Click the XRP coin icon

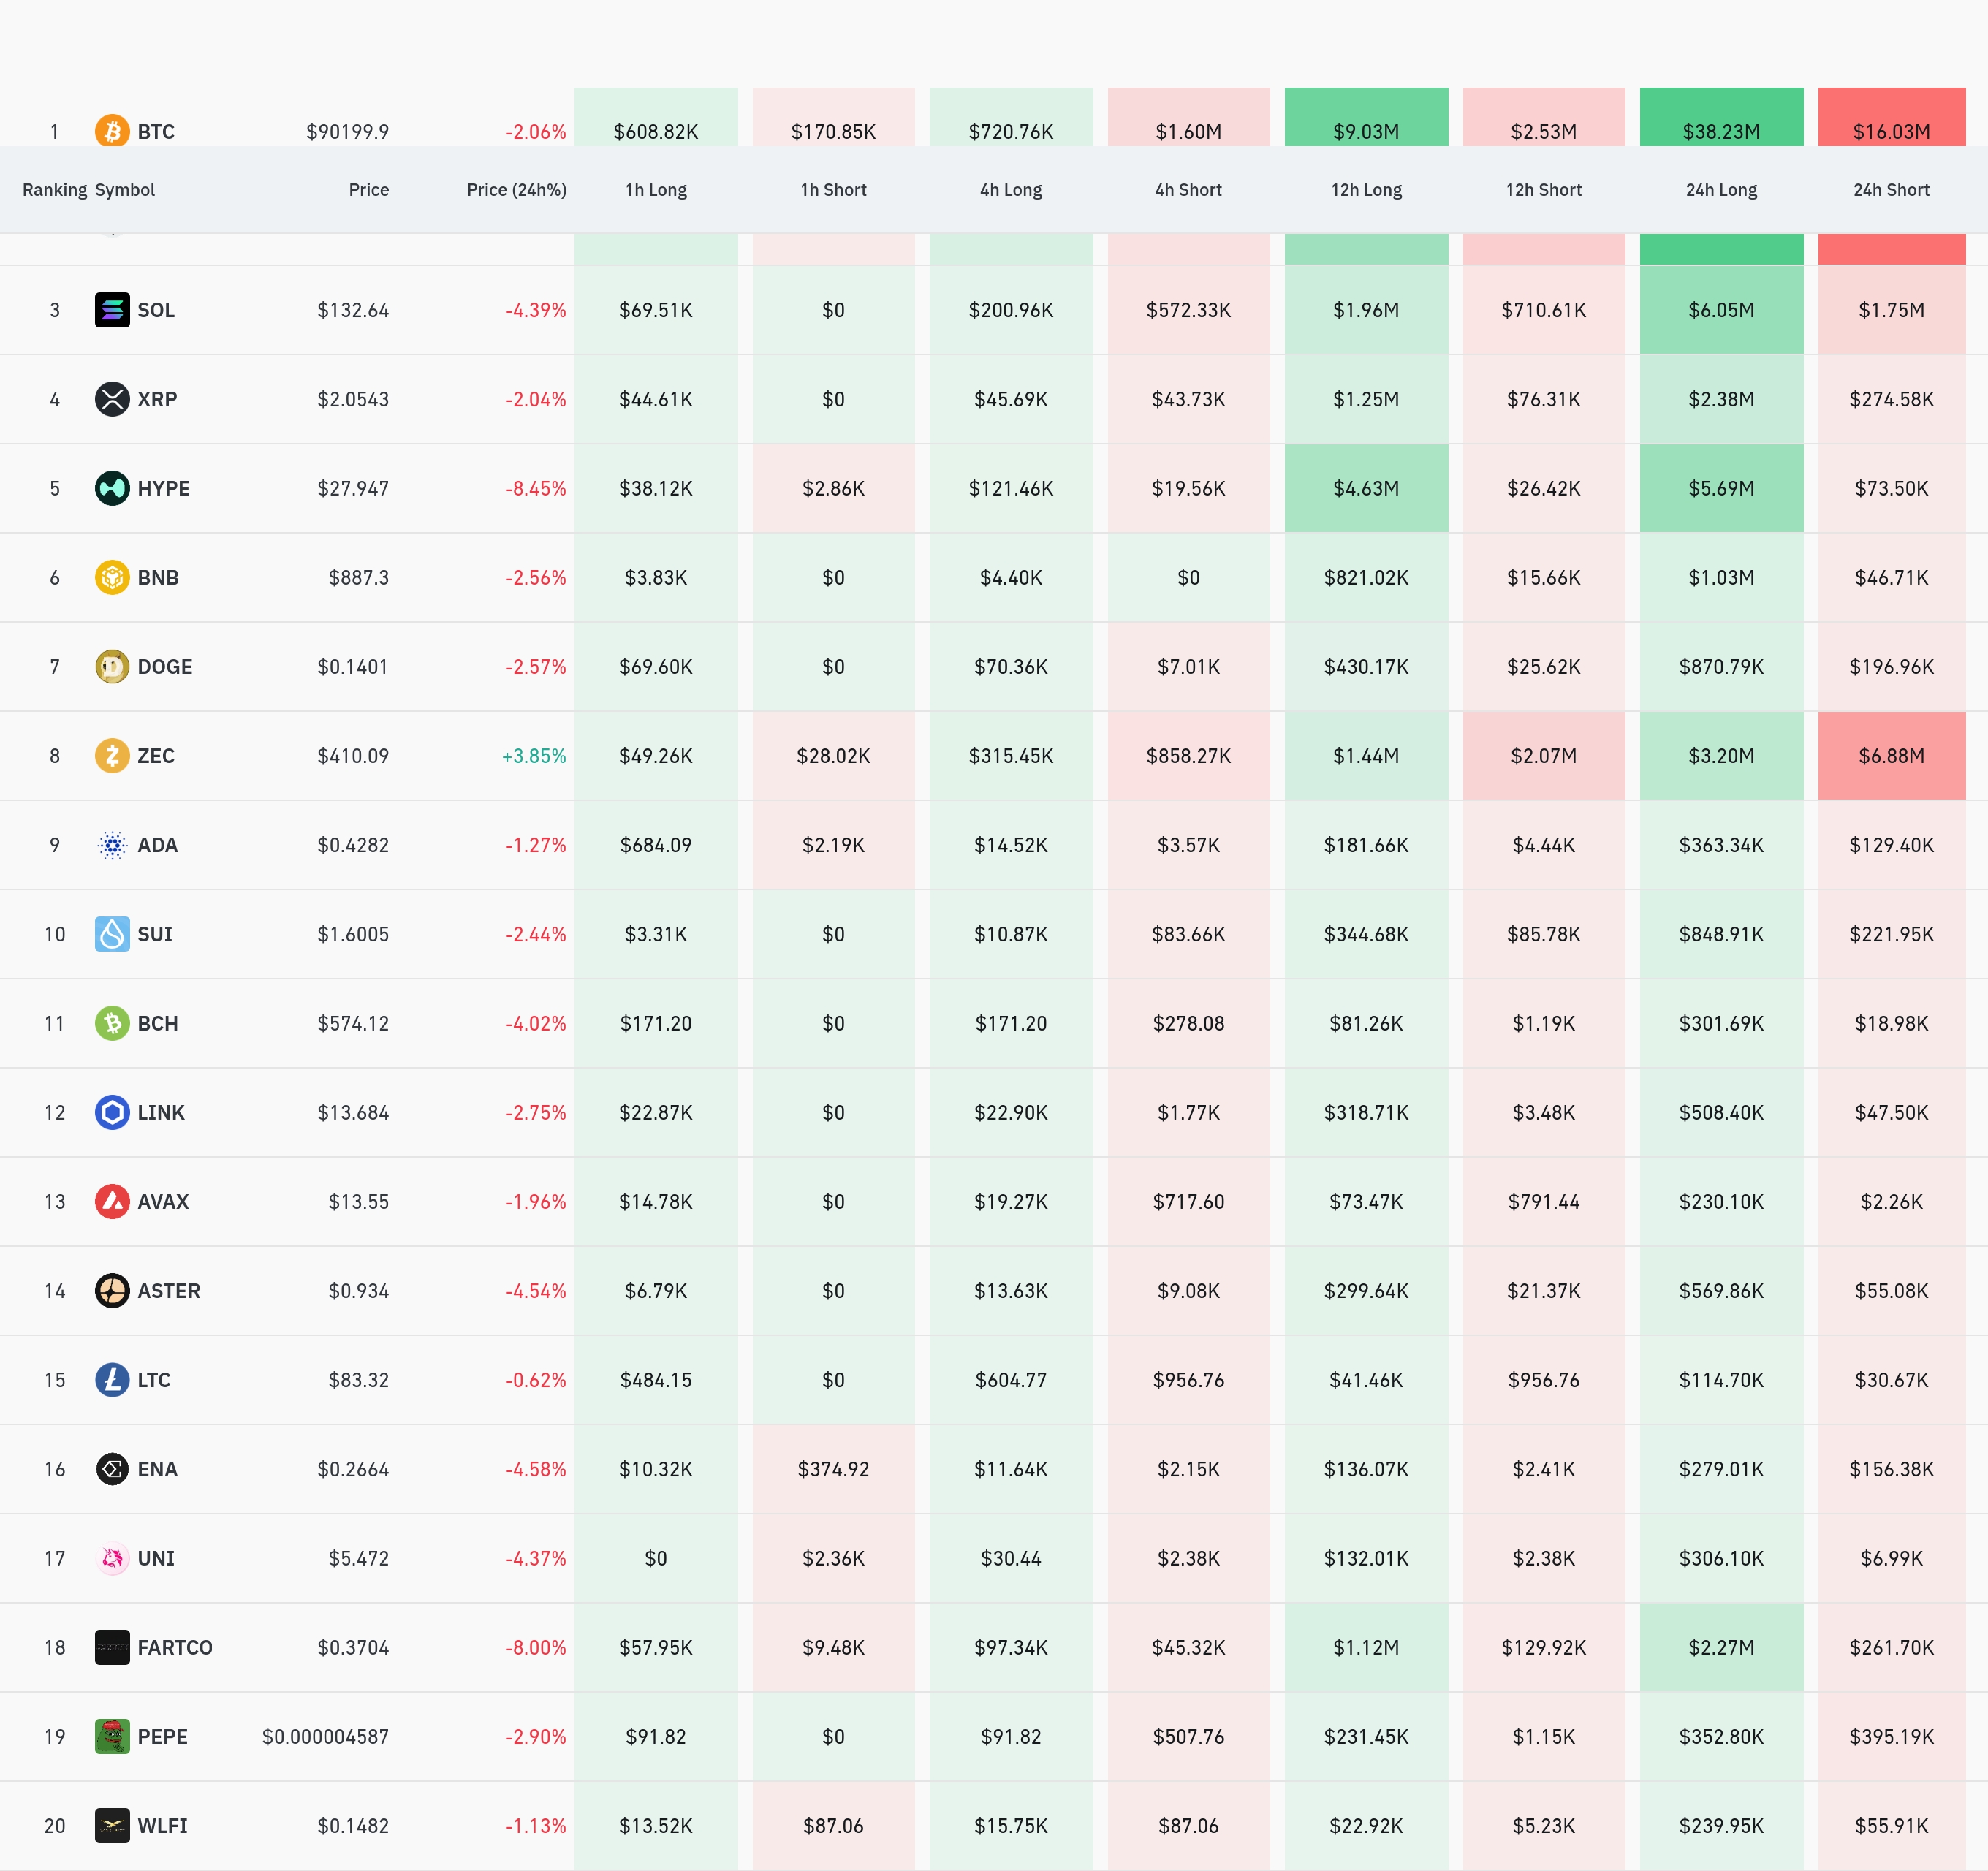click(112, 399)
